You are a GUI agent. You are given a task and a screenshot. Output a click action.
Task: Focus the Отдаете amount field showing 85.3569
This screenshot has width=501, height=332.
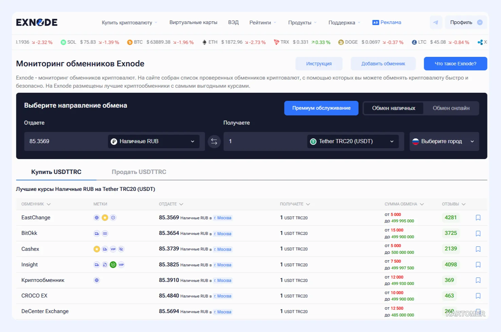point(66,141)
